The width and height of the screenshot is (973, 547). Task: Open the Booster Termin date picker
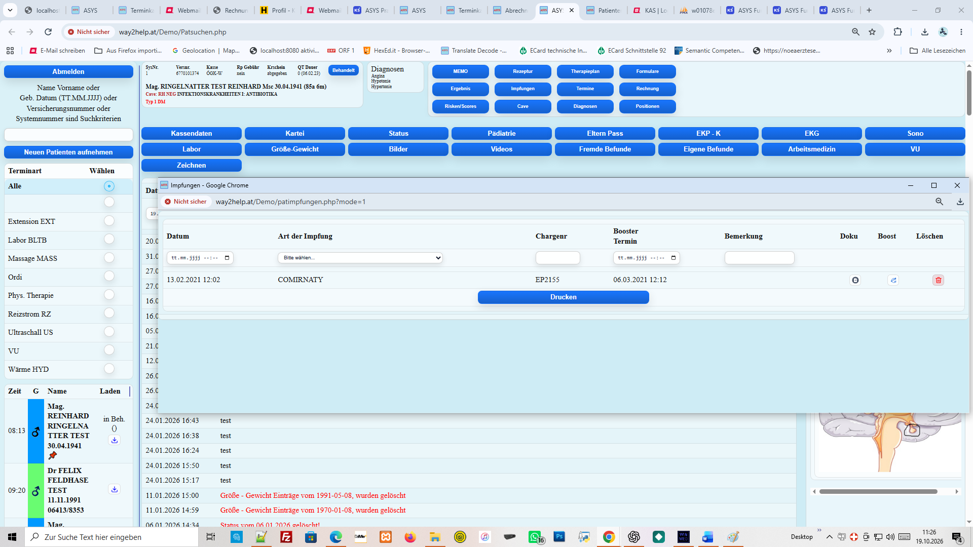pos(647,258)
